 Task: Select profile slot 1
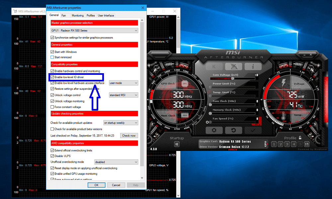(x=274, y=144)
